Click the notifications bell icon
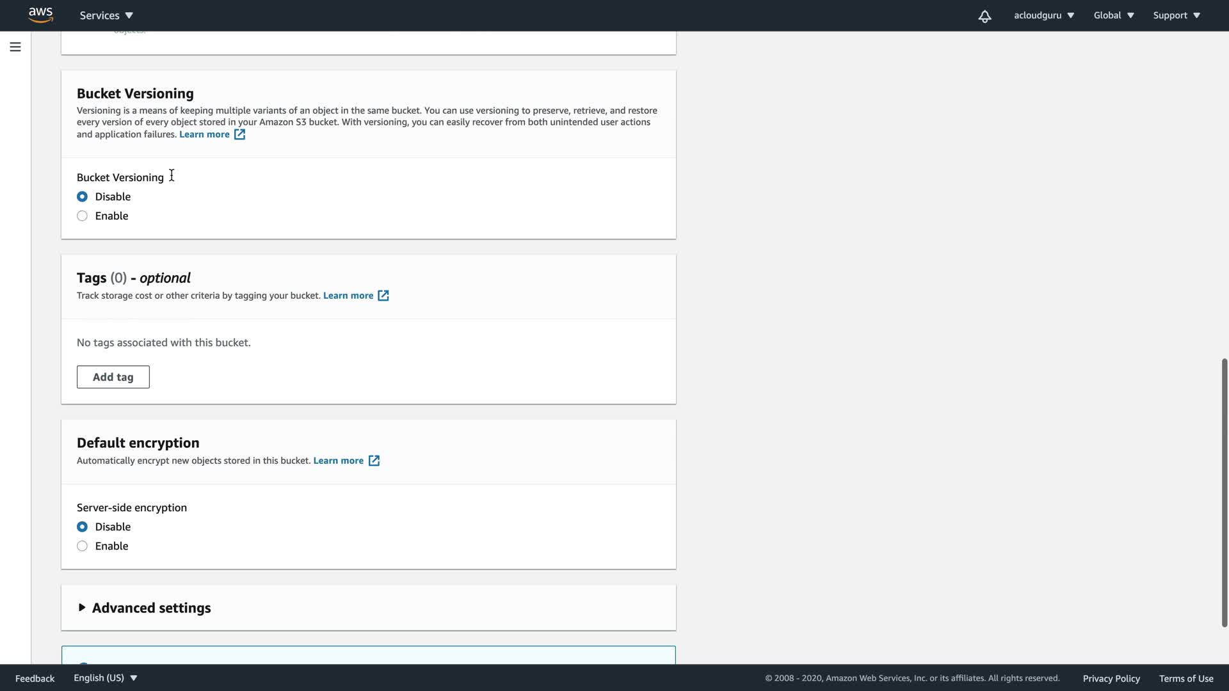 [x=984, y=16]
